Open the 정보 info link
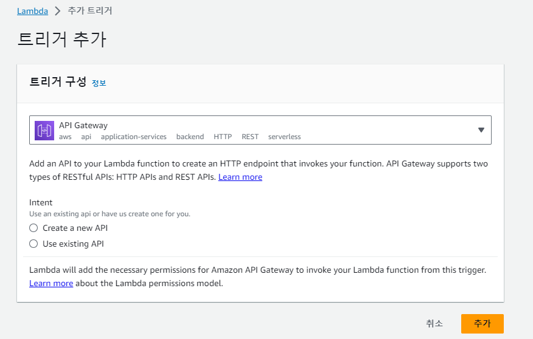The width and height of the screenshot is (533, 339). (x=99, y=83)
